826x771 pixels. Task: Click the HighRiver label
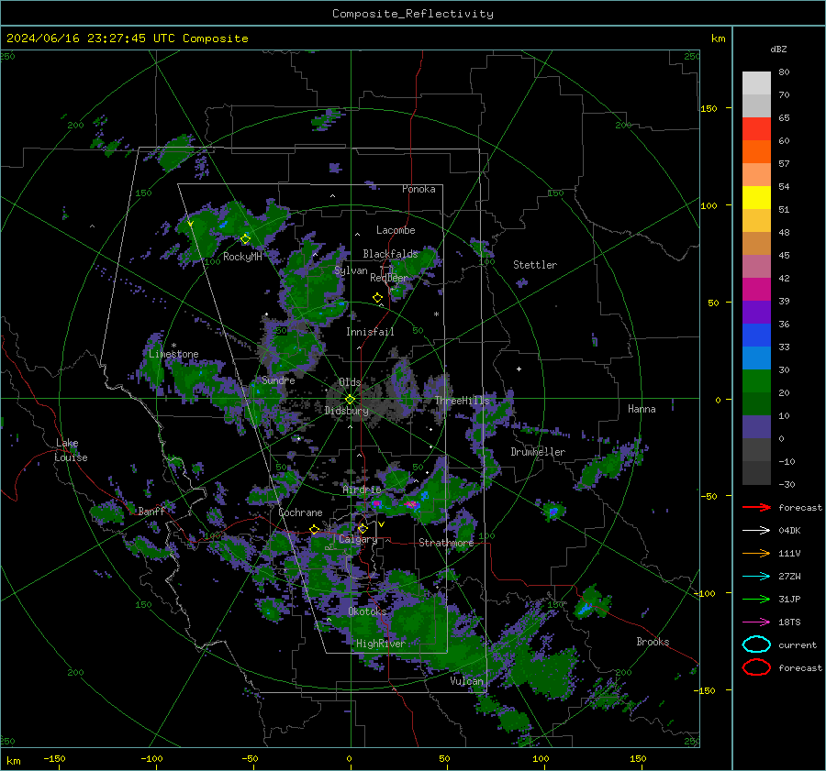[381, 644]
